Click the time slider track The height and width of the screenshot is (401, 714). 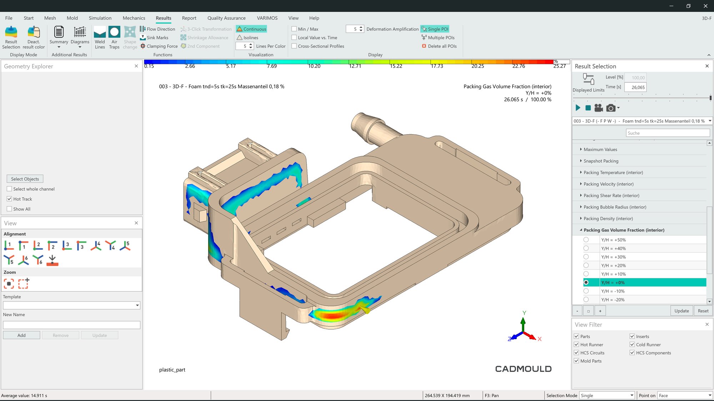[641, 98]
